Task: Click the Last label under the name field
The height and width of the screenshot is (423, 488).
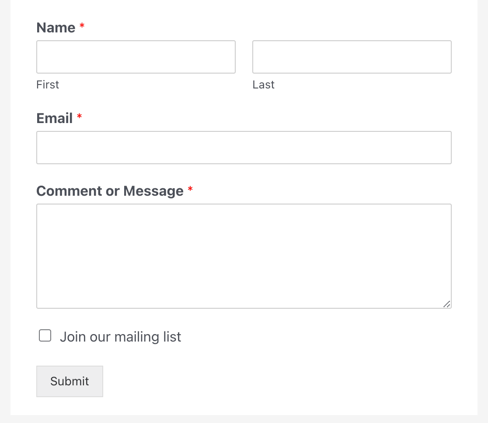Action: coord(264,85)
